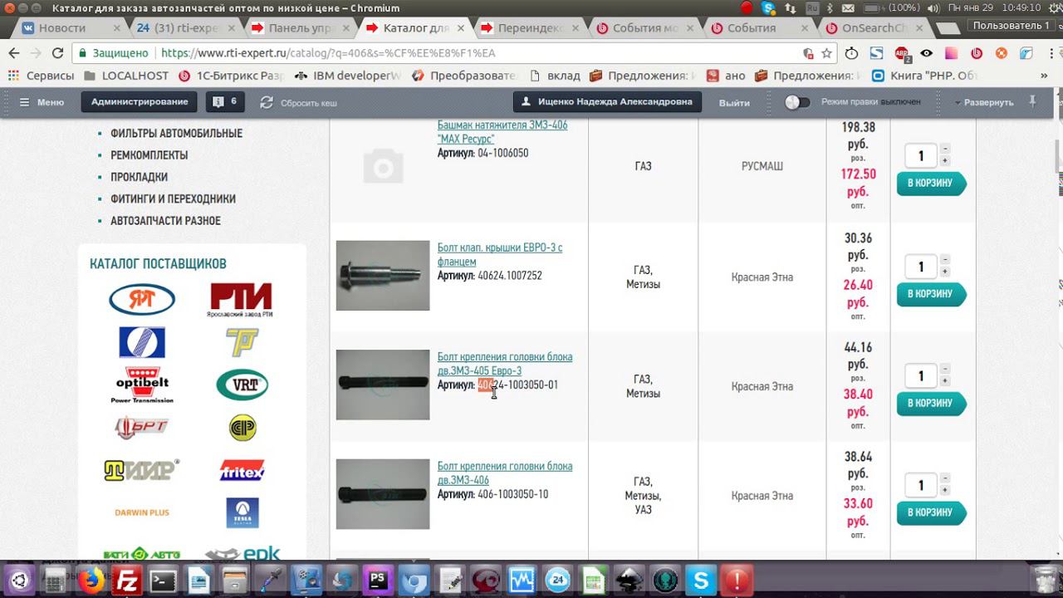The width and height of the screenshot is (1063, 598).
Task: Open the ФИТИНГИ И ПЕРЕХОДНИКИ category
Action: 173,199
